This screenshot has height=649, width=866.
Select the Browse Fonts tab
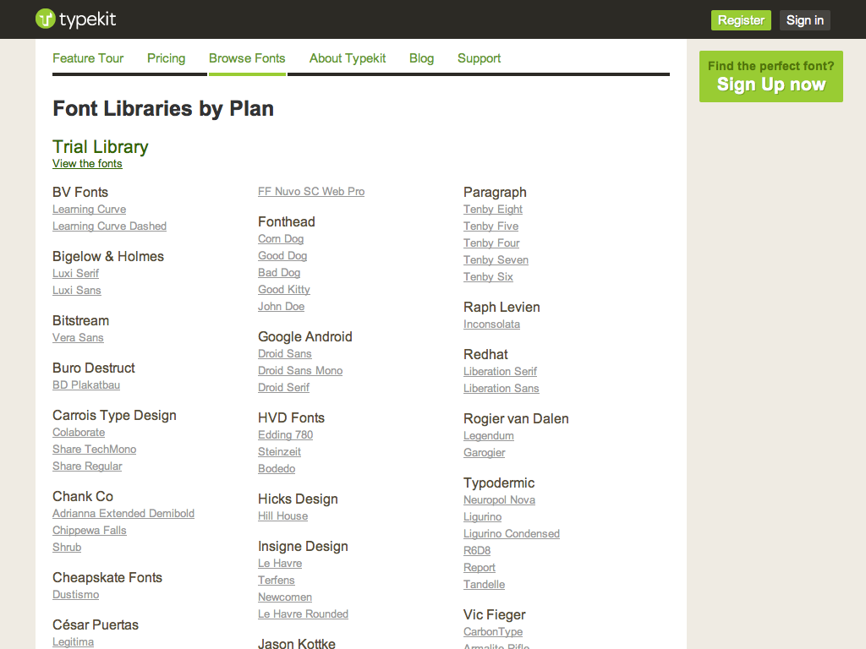click(247, 58)
